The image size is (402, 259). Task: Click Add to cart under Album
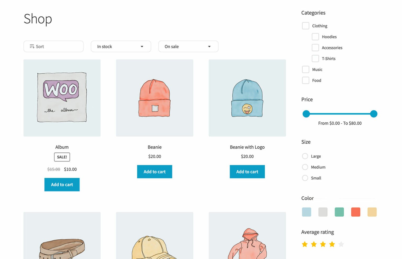[62, 185]
